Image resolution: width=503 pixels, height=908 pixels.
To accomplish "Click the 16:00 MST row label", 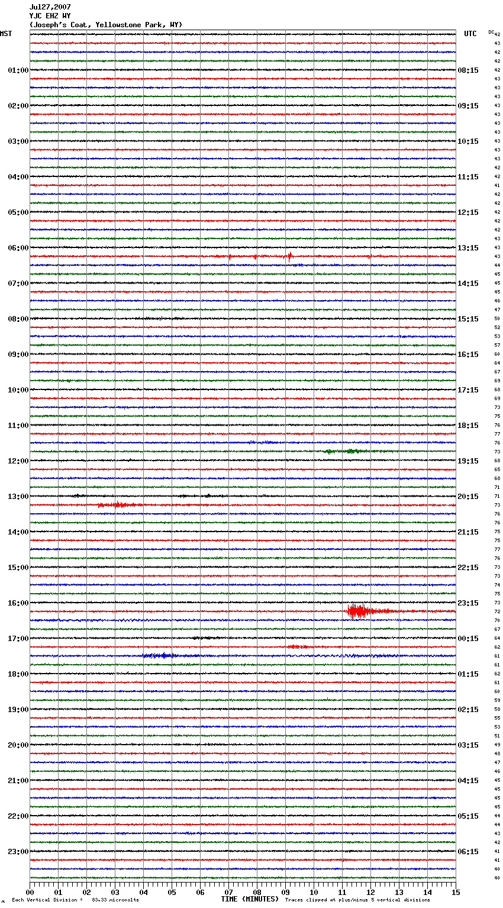I will coord(18,603).
